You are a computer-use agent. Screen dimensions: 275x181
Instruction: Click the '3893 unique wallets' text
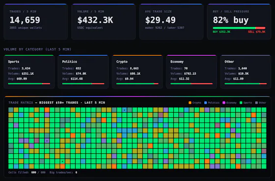26,28
